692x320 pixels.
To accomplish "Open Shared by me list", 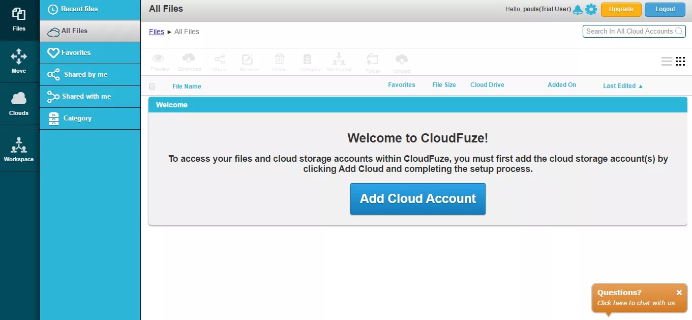I will [x=90, y=75].
